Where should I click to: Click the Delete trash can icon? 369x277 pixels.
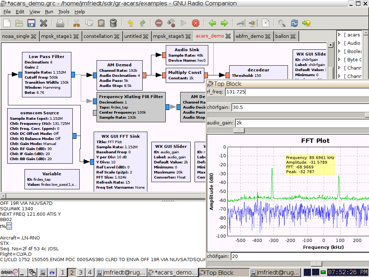(113, 23)
